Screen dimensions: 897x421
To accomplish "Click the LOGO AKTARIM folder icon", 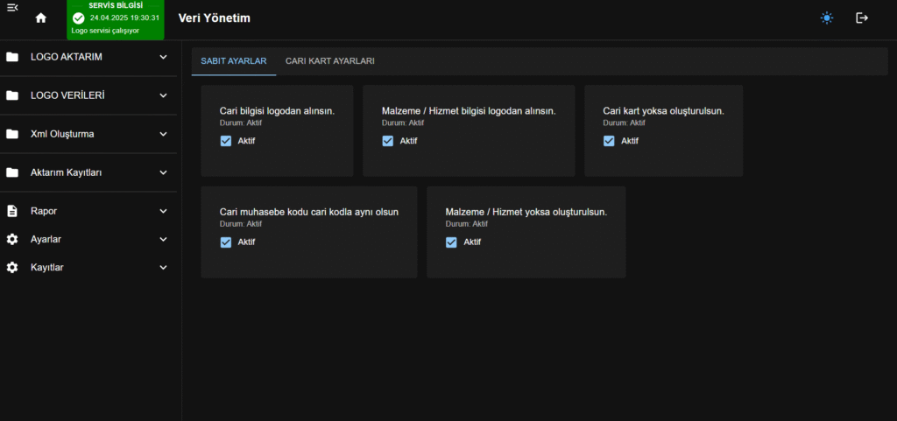I will point(12,58).
